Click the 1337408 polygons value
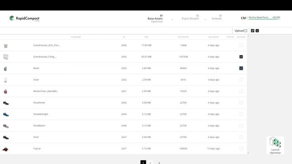Viewport: 292px width, 164px height. 183,56
